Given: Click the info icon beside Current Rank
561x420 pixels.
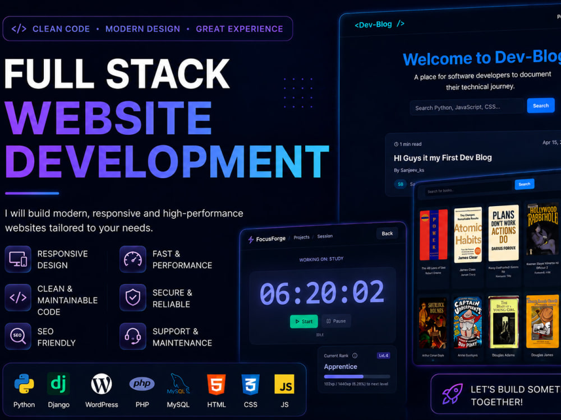Looking at the screenshot, I should (x=355, y=356).
